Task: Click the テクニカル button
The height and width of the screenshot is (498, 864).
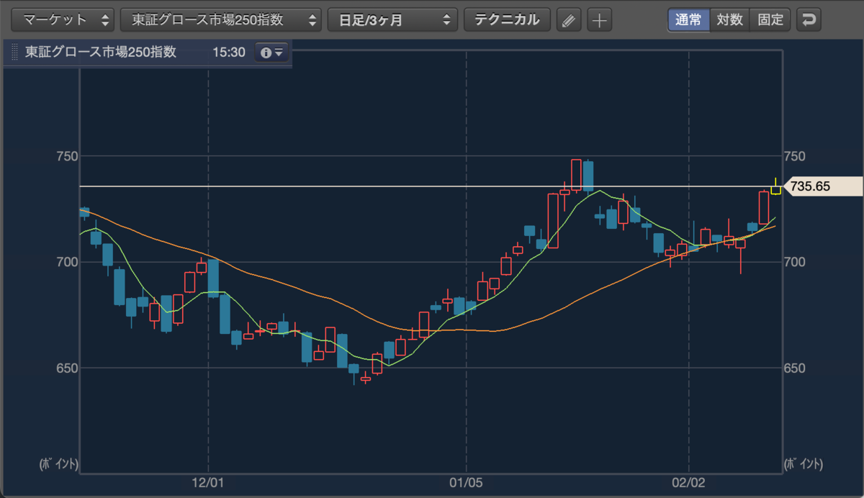Action: (507, 19)
